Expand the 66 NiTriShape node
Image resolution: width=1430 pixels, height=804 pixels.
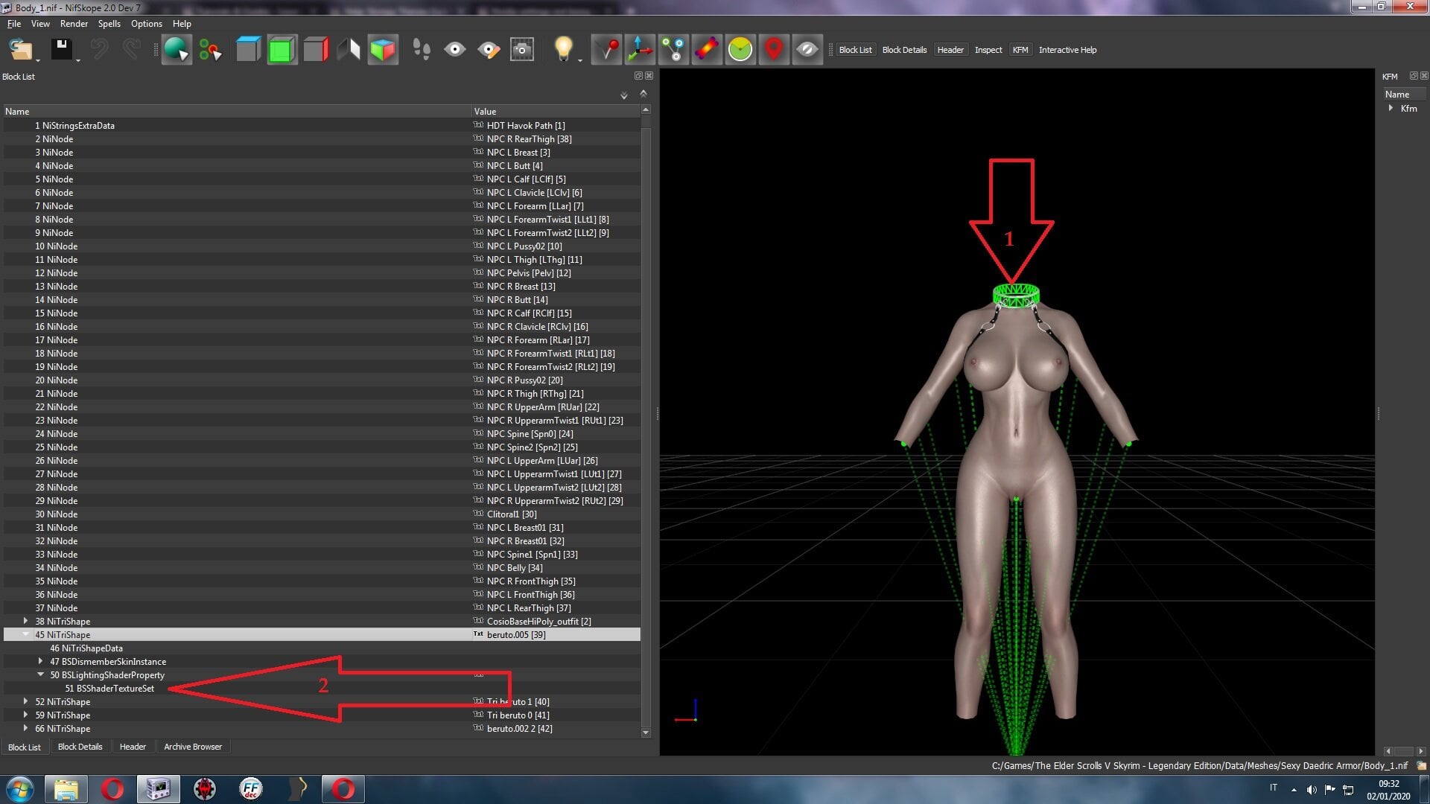click(25, 728)
